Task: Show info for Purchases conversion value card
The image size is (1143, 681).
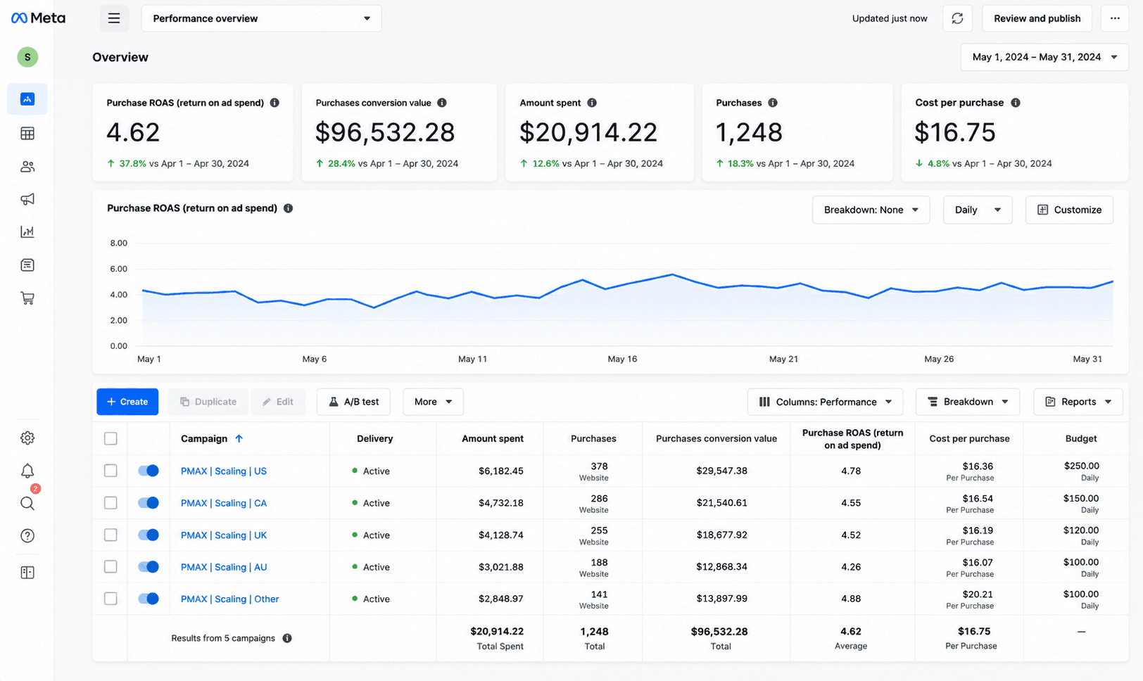Action: click(442, 103)
